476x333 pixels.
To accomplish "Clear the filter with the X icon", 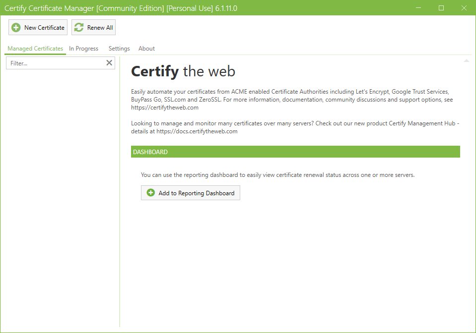I will (109, 63).
